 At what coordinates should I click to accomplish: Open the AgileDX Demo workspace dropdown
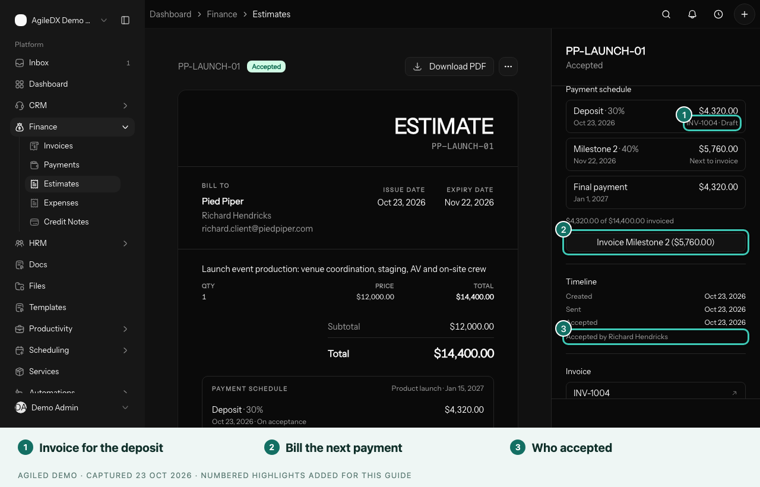(61, 20)
